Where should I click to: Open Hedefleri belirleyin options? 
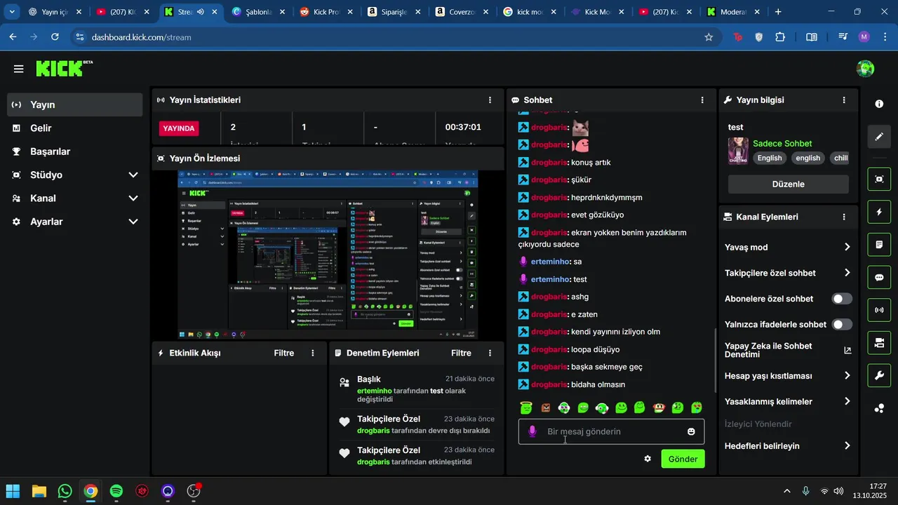pyautogui.click(x=788, y=446)
